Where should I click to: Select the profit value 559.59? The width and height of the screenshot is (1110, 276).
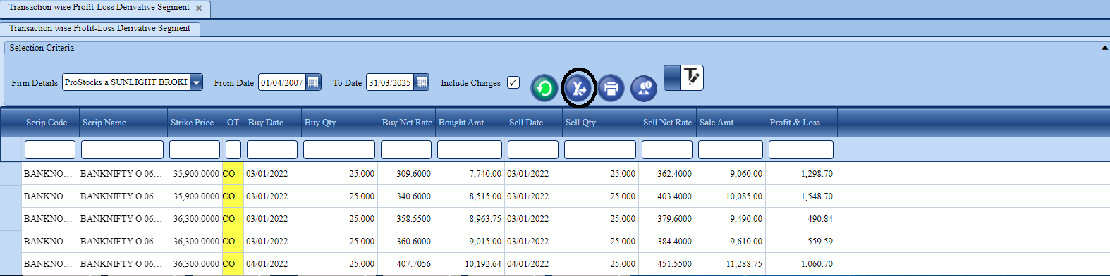coord(820,241)
